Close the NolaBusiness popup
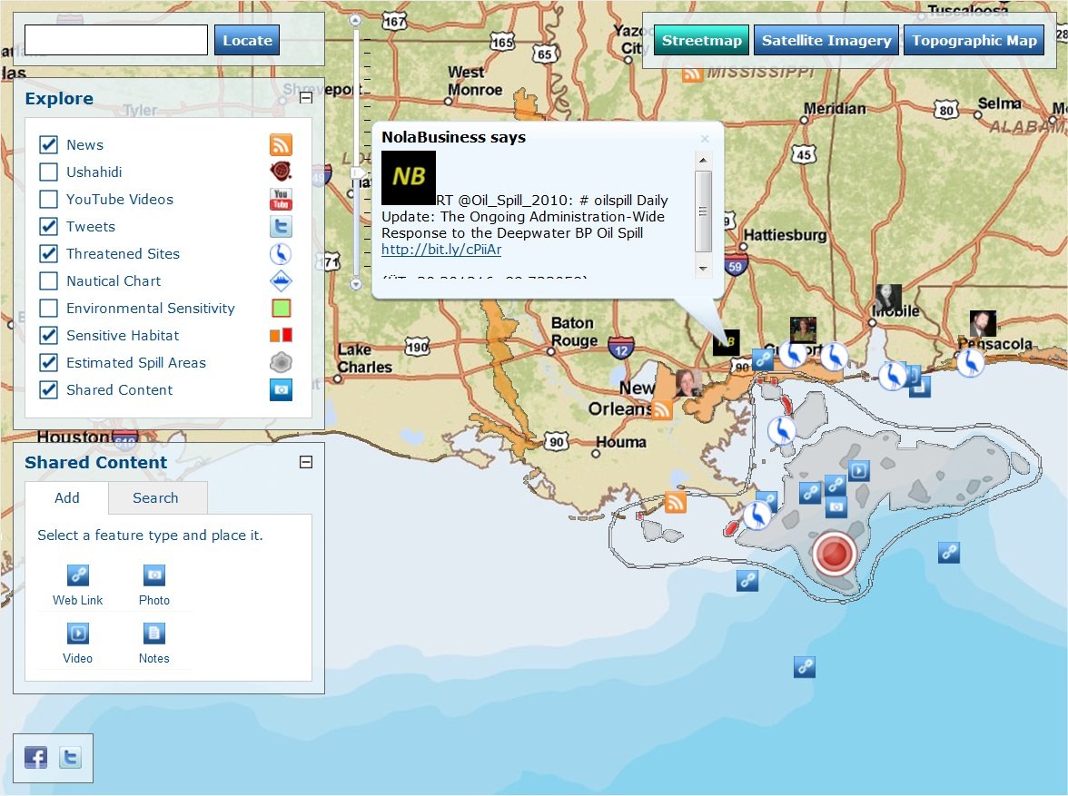The image size is (1068, 796). coord(705,139)
